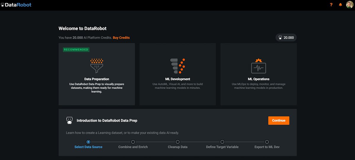Open the Data Preparation card title

pos(97,79)
